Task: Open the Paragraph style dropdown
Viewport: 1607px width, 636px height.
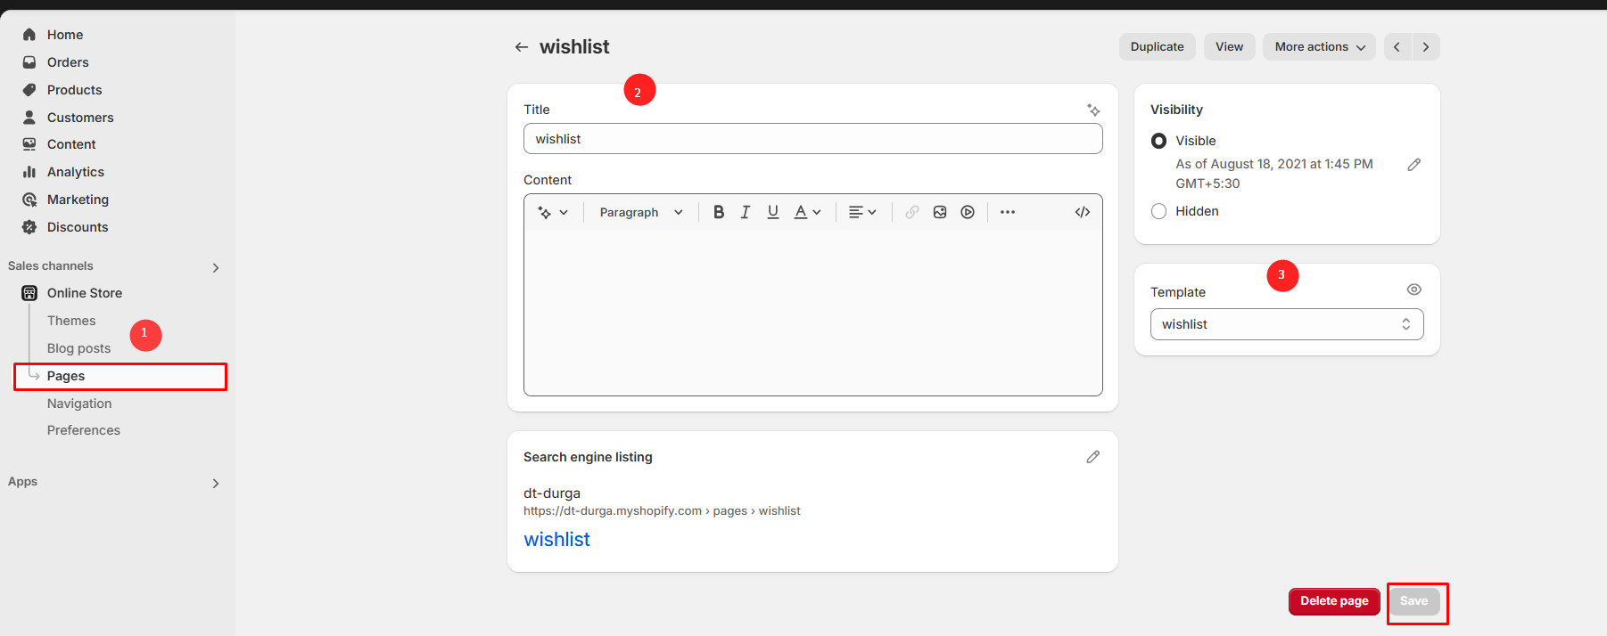Action: click(x=640, y=212)
